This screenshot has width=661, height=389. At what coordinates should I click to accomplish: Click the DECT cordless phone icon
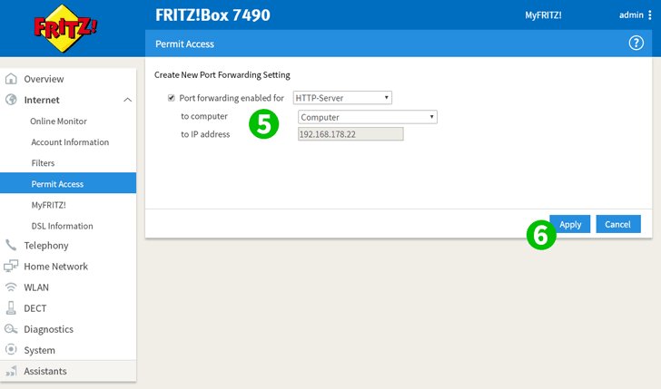11,308
